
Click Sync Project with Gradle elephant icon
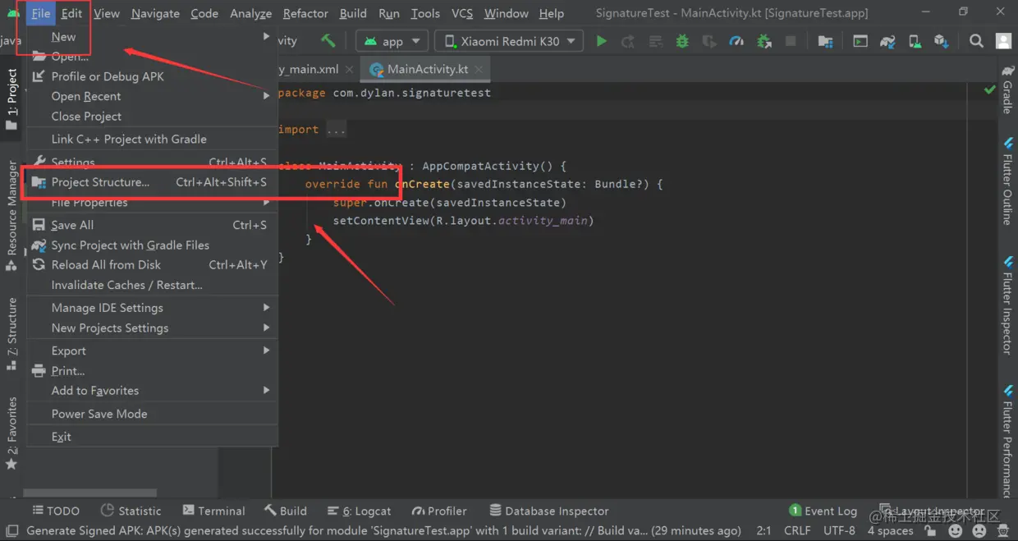click(887, 41)
